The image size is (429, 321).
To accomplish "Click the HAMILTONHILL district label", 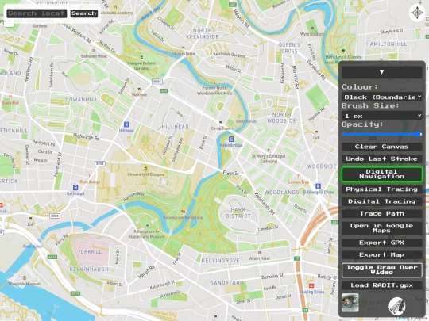I will click(387, 44).
